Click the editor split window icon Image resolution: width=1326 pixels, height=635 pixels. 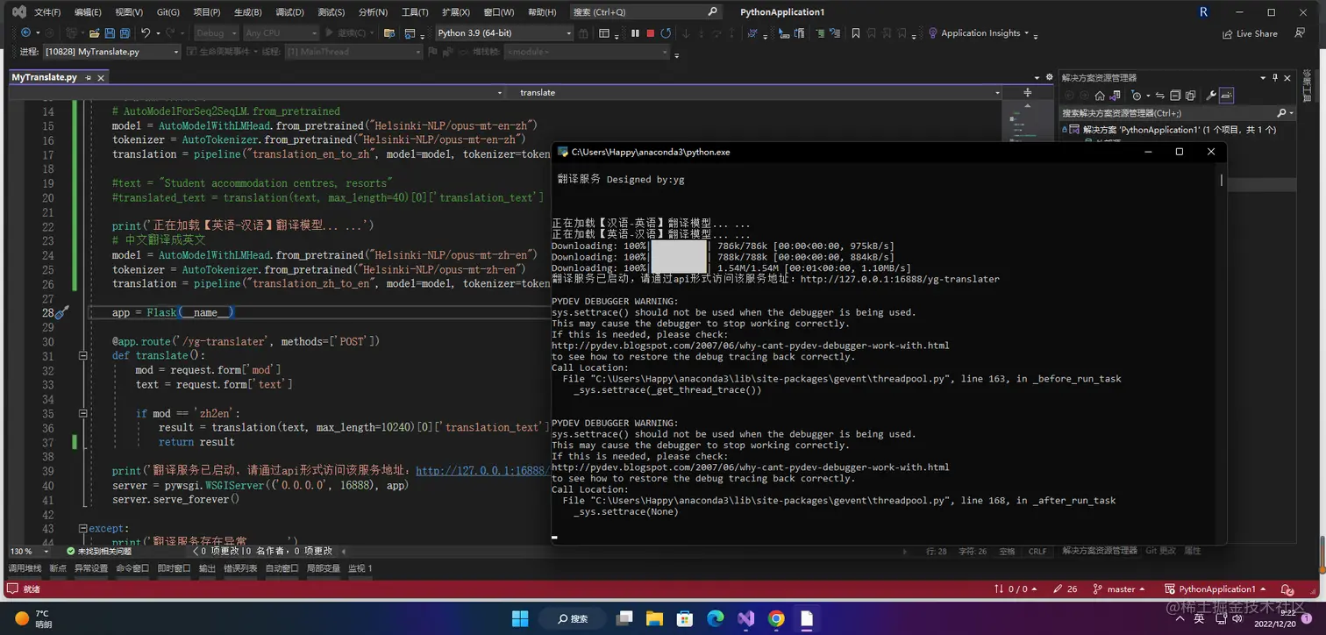tap(1028, 92)
